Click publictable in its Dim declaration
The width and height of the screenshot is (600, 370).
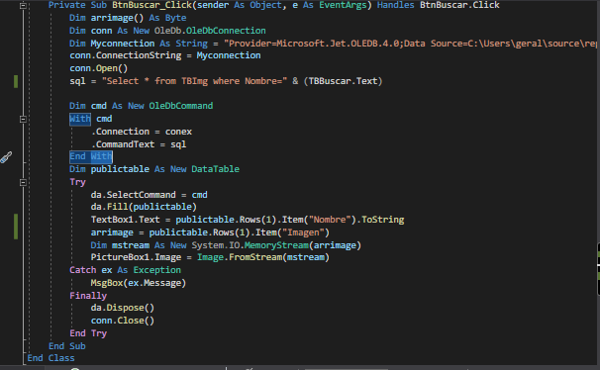tap(120, 169)
